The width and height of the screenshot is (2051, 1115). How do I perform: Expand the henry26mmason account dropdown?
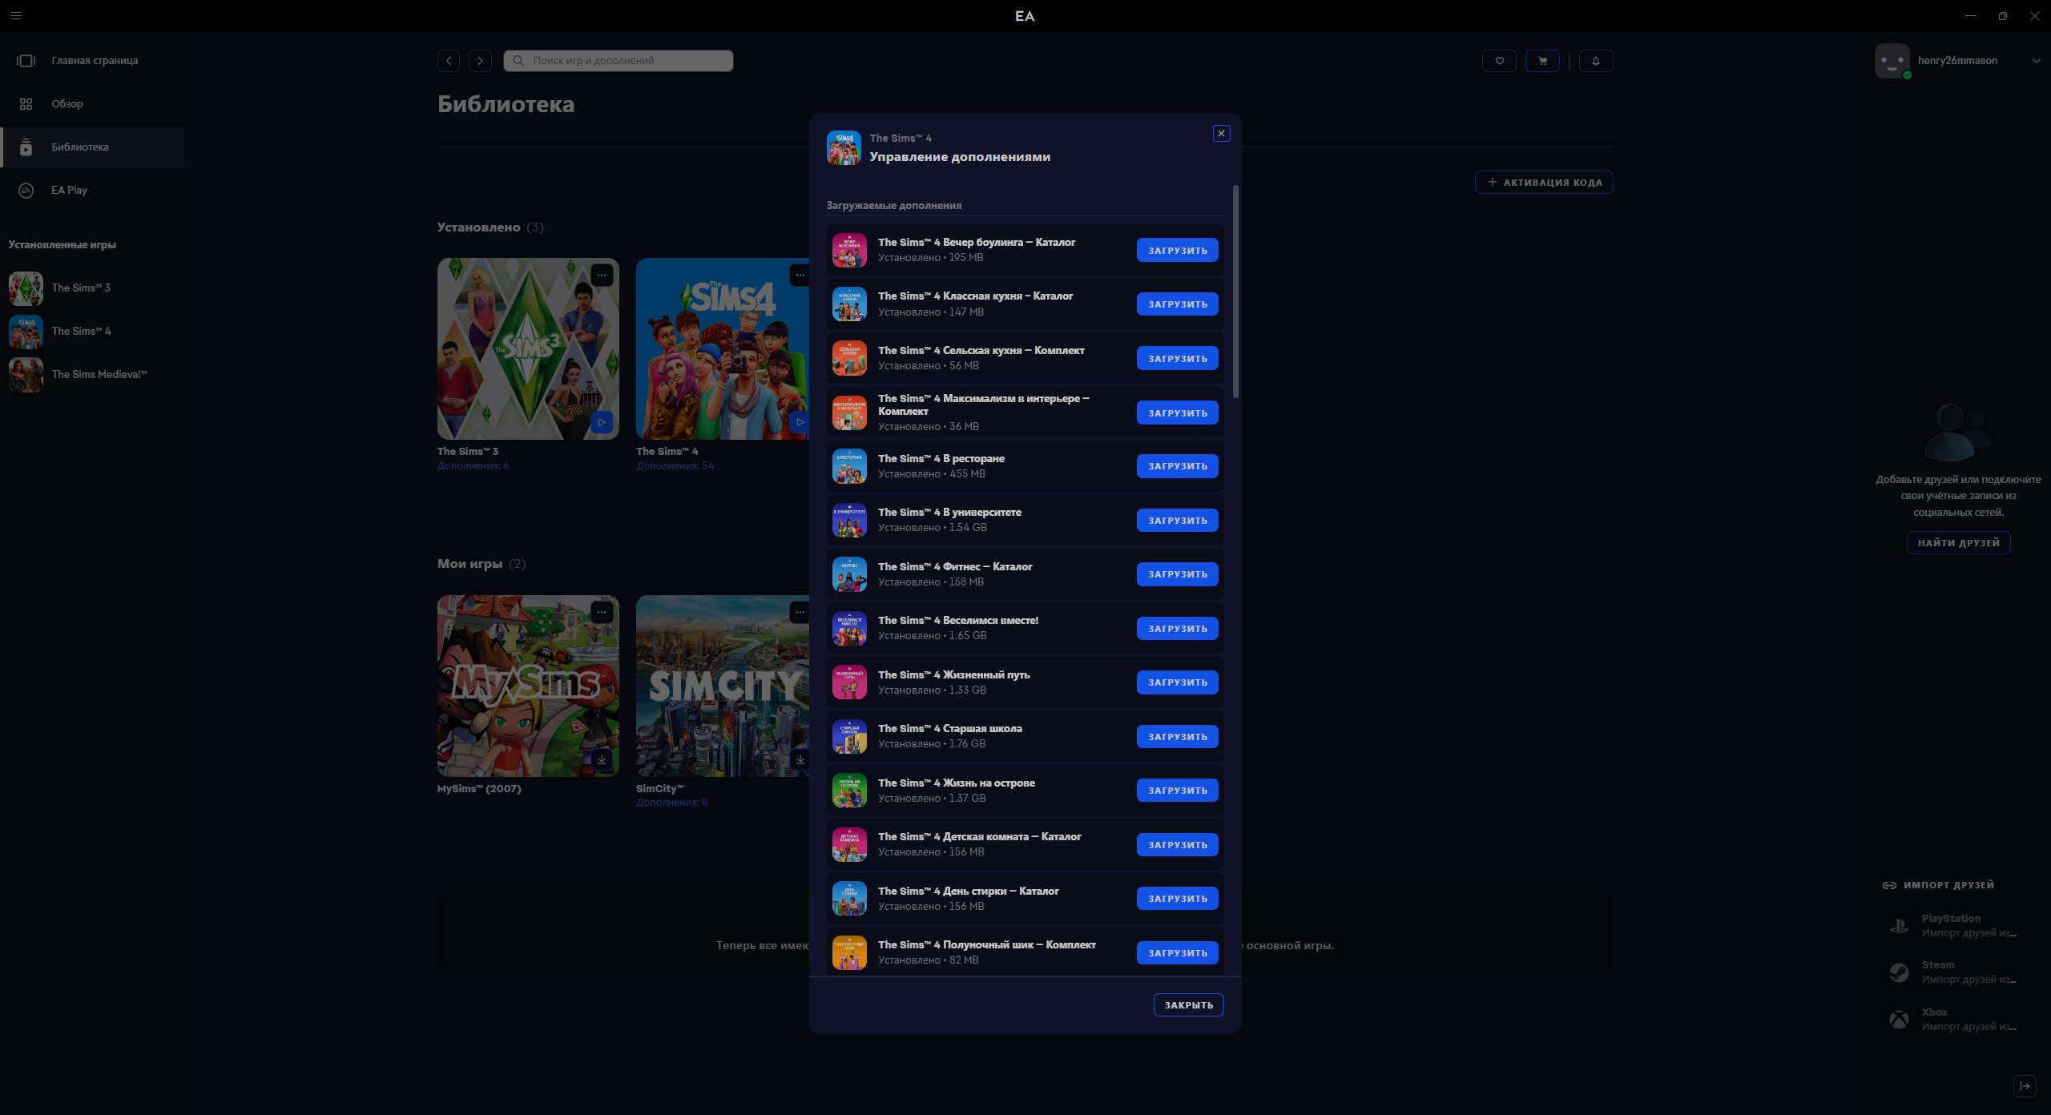(2036, 61)
